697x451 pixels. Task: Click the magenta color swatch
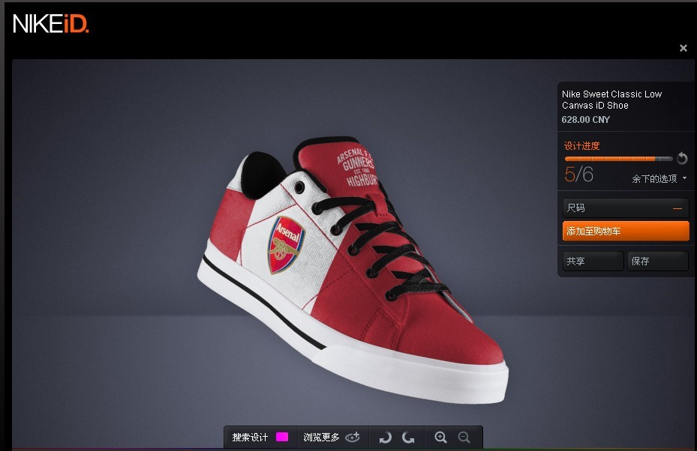[x=282, y=437]
